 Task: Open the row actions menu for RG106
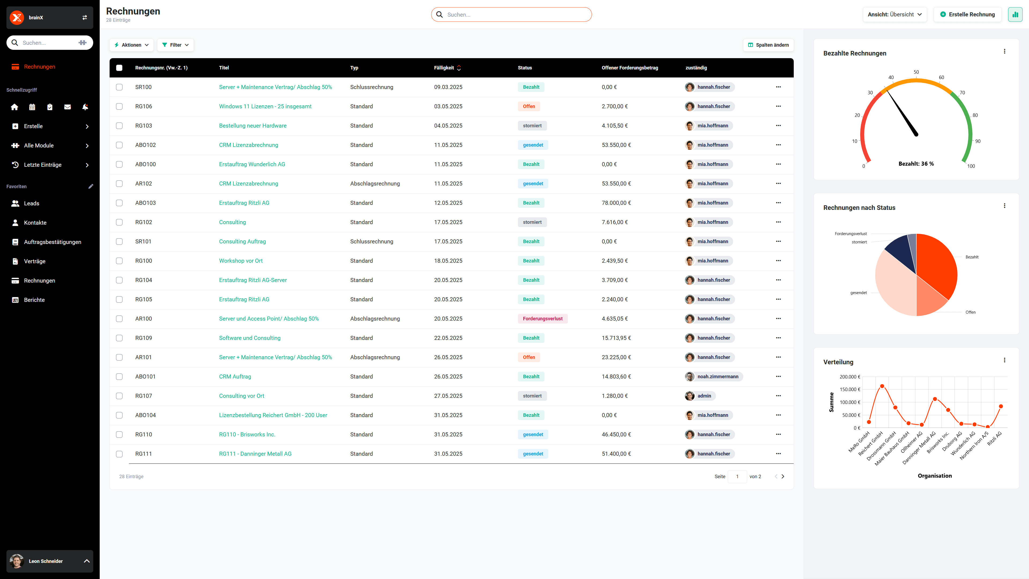point(778,106)
